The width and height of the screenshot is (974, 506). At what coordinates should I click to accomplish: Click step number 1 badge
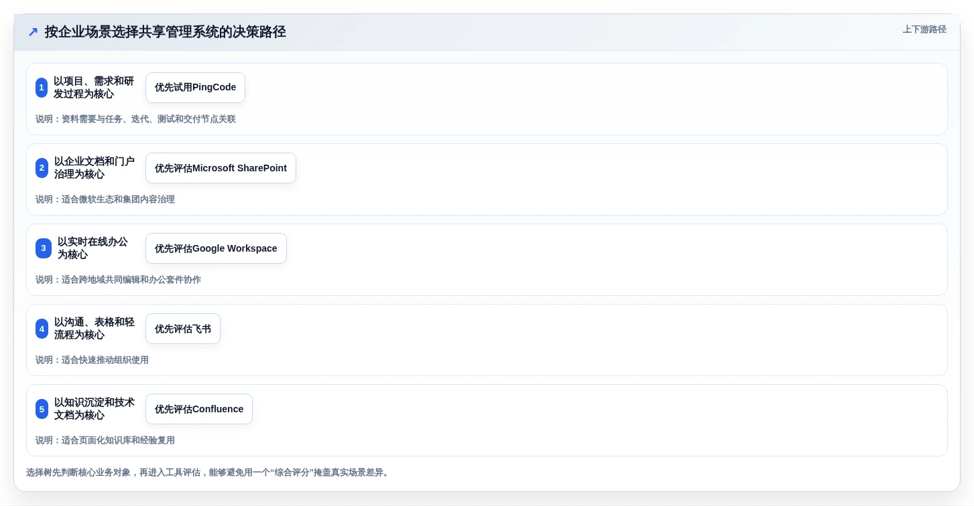point(42,88)
